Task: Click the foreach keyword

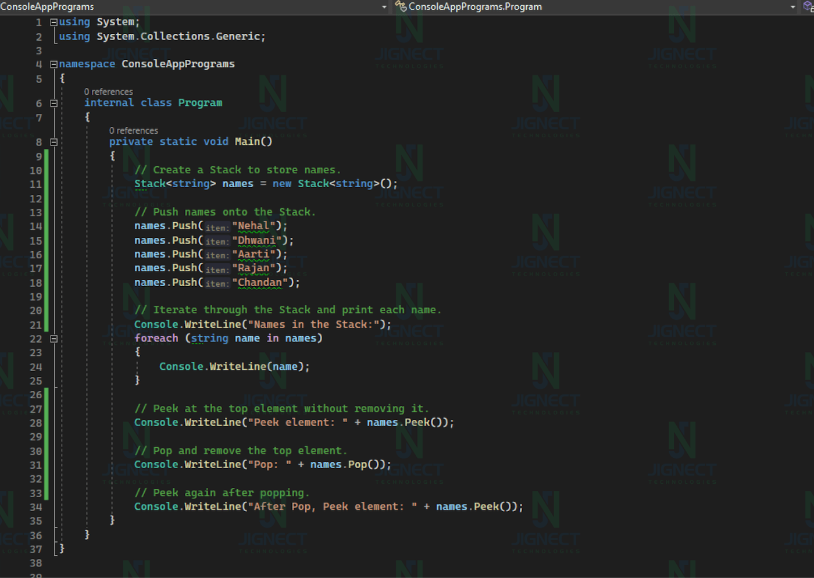Action: point(156,338)
